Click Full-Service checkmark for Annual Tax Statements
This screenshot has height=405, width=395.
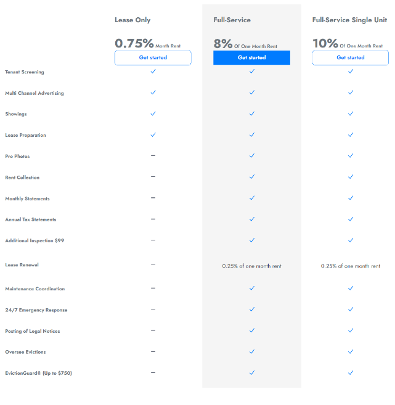click(251, 219)
